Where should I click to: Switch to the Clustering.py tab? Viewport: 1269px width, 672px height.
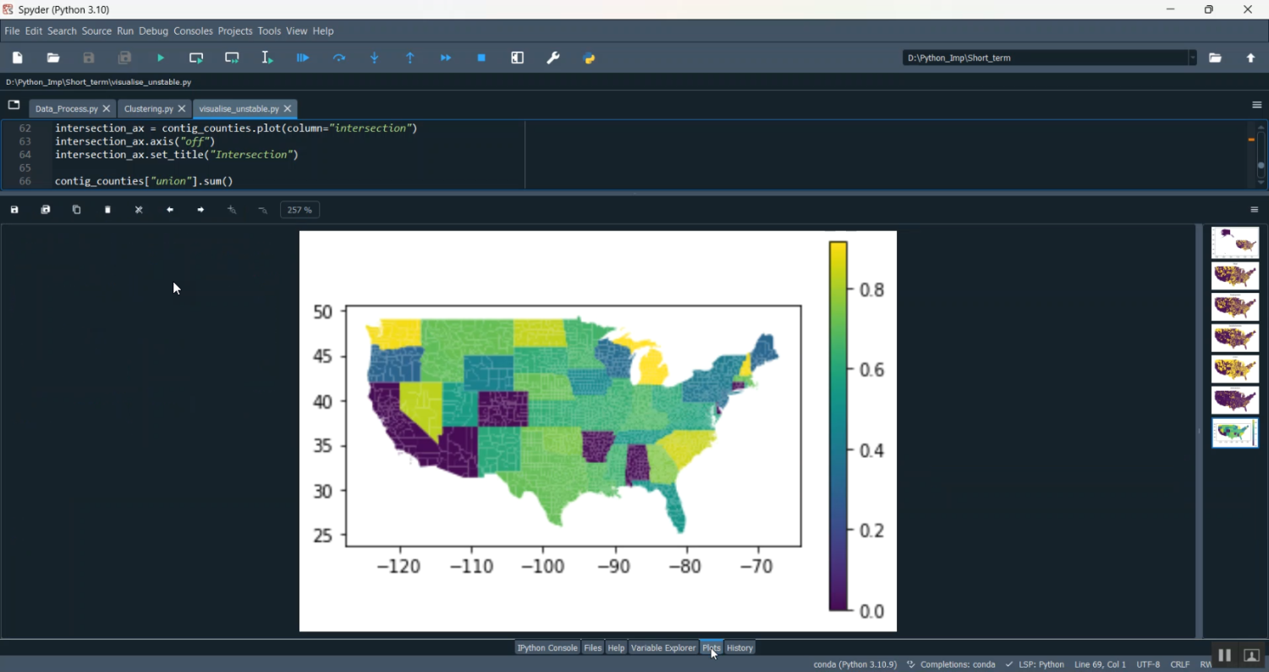click(148, 108)
